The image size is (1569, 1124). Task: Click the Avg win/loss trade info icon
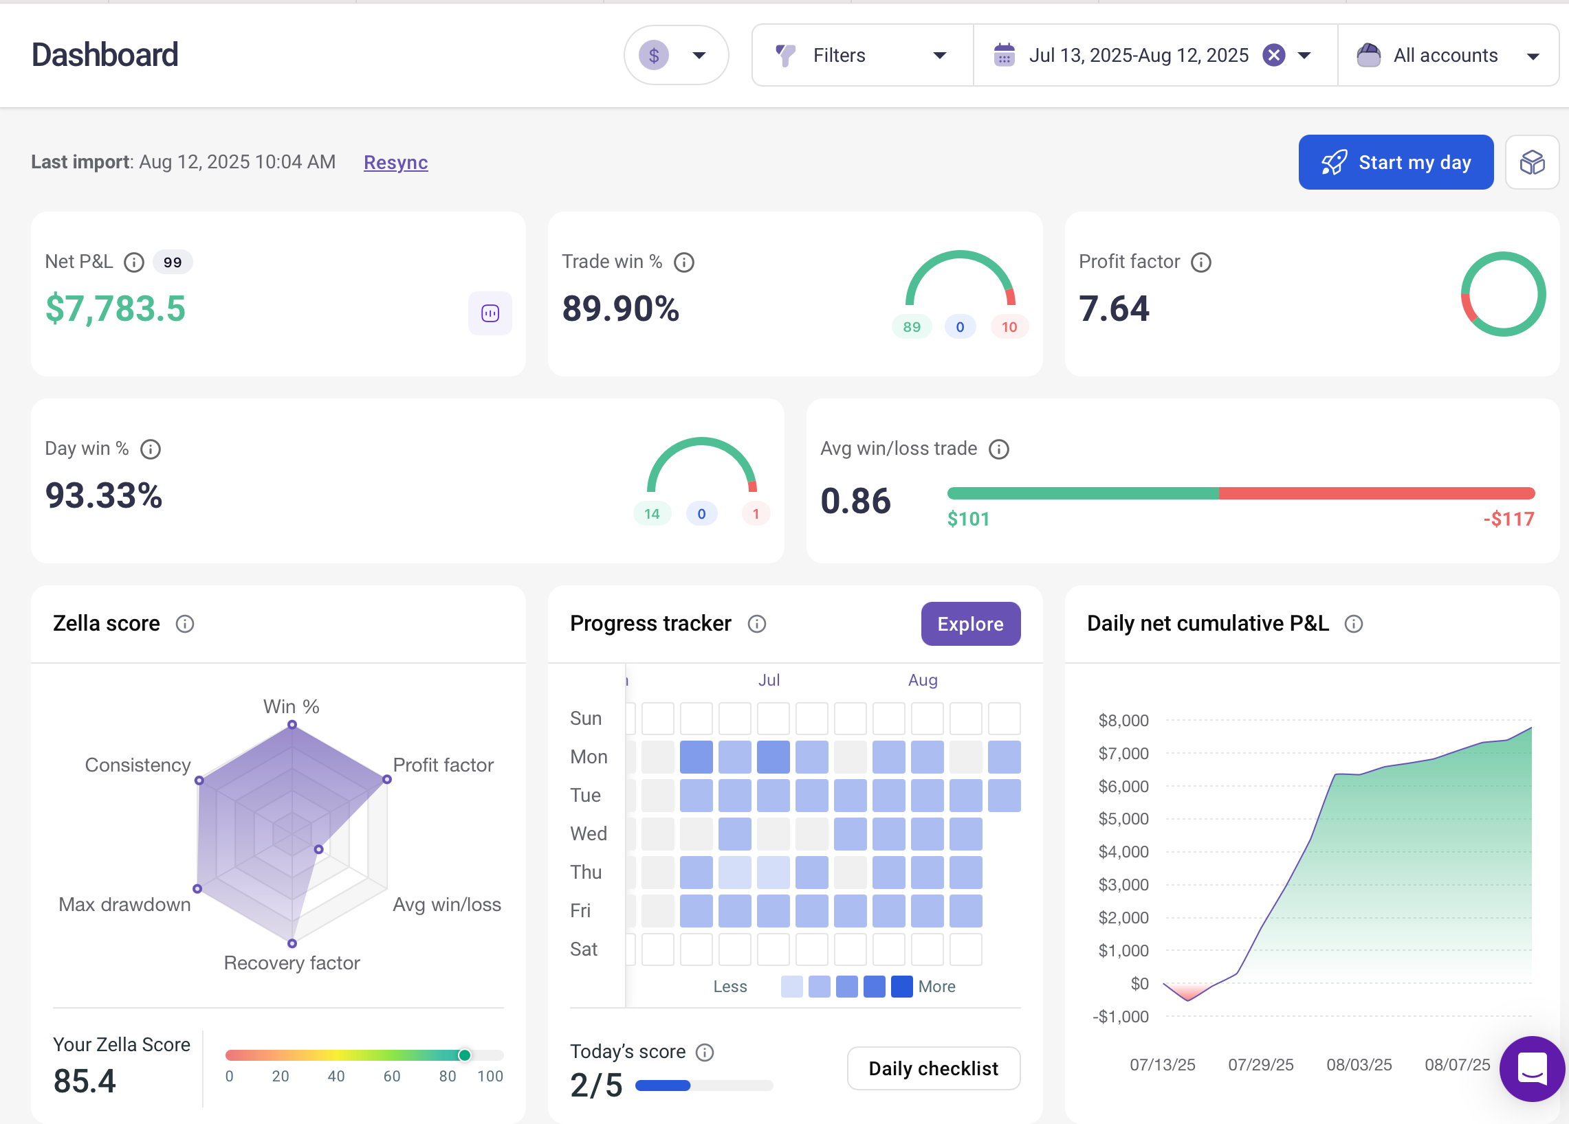tap(998, 449)
